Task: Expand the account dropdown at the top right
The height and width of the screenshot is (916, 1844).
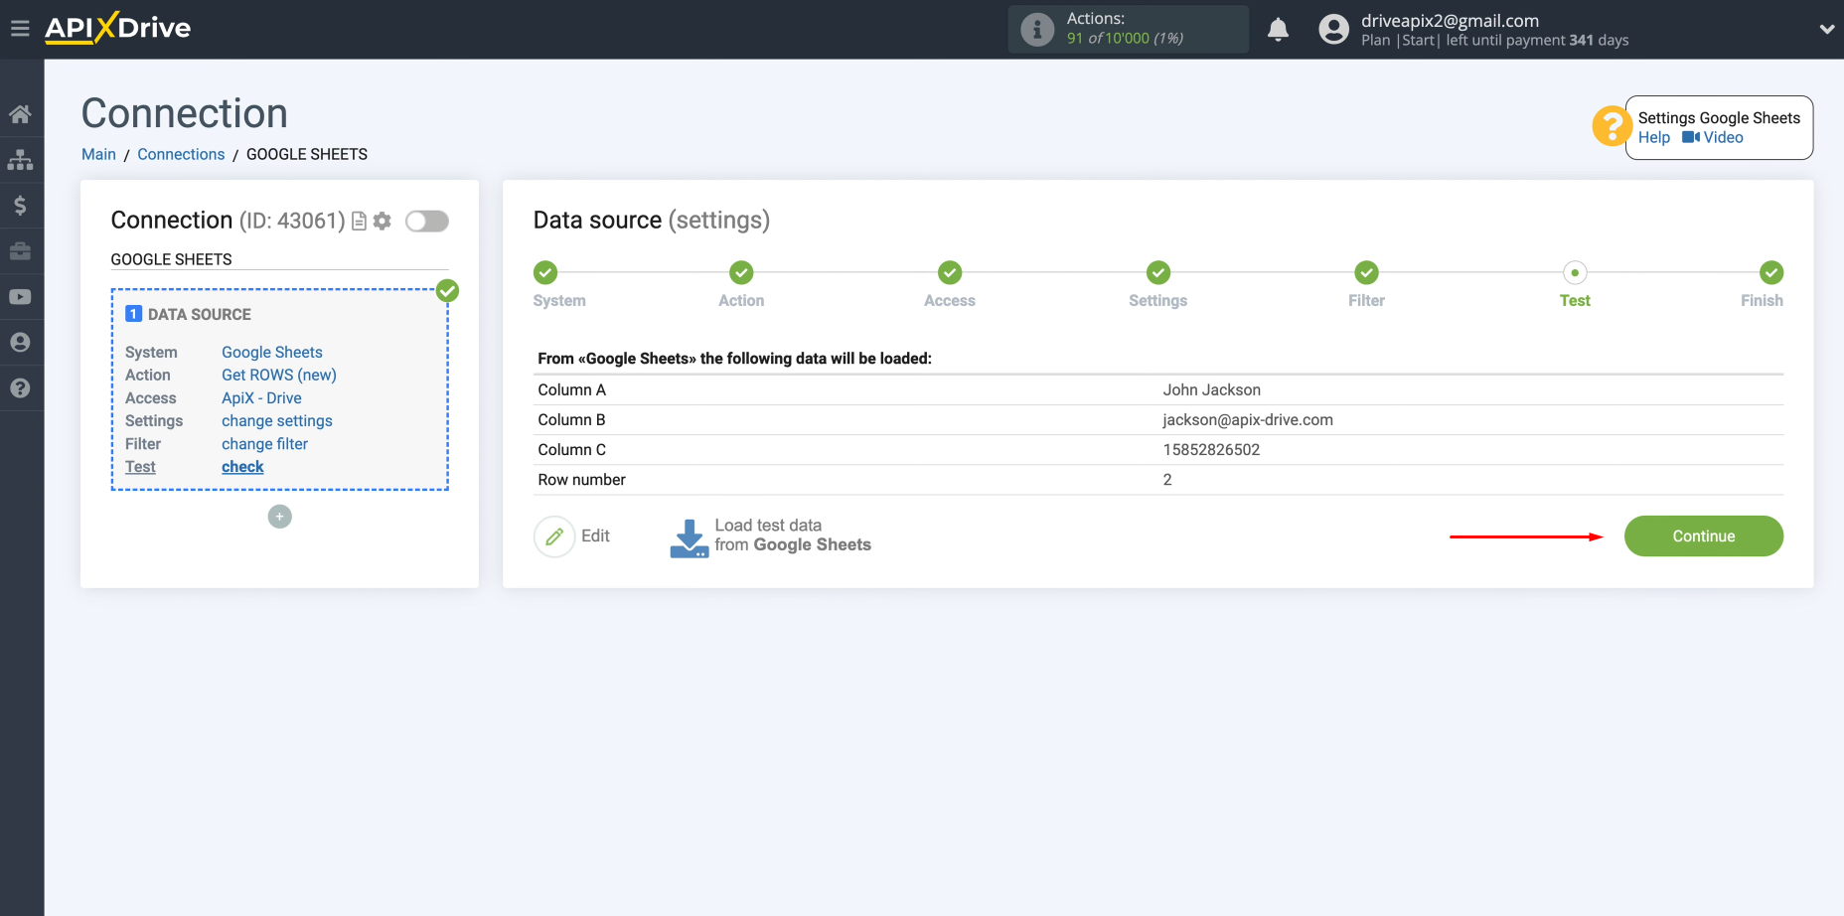Action: pos(1826,30)
